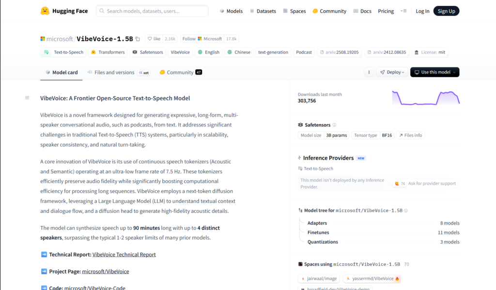The width and height of the screenshot is (496, 290).
Task: Open the table of contents icon beside the title
Action: [27, 98]
